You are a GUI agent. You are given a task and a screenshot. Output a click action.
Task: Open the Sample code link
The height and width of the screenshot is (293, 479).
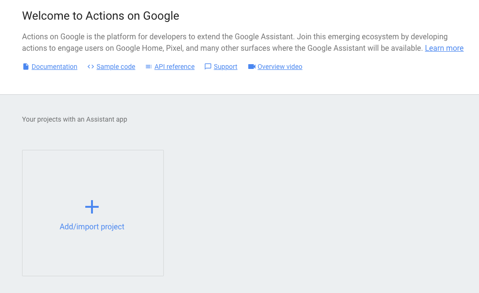116,67
